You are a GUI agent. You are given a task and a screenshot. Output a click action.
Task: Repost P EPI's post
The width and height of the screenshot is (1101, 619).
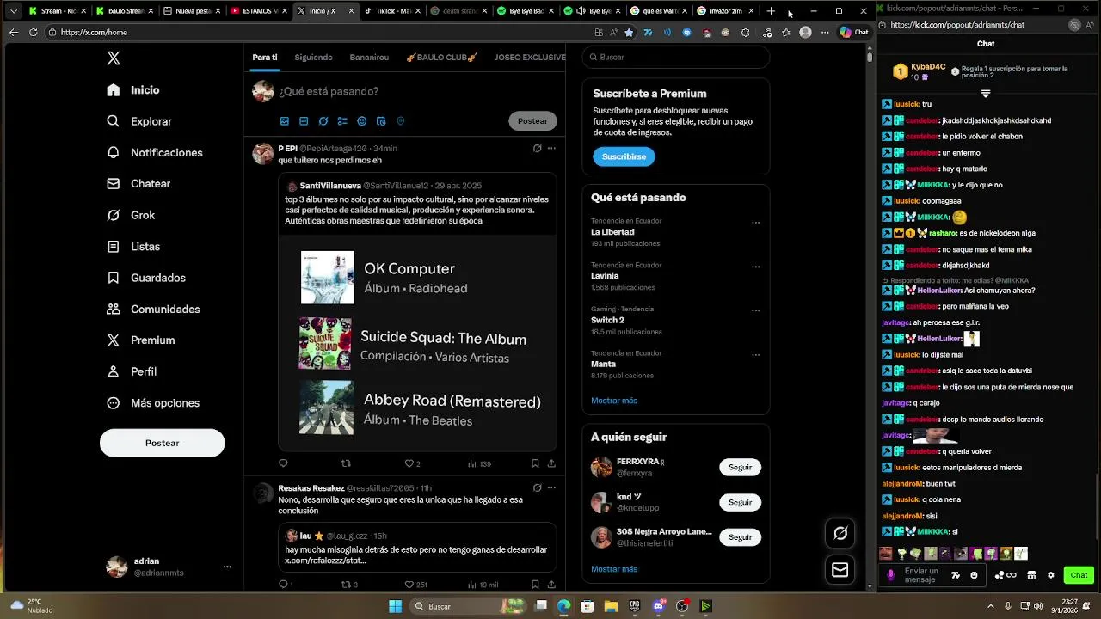(x=346, y=463)
